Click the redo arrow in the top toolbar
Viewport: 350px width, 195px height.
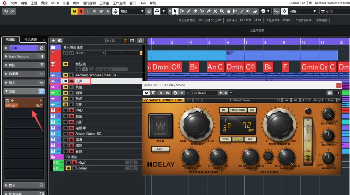point(12,11)
